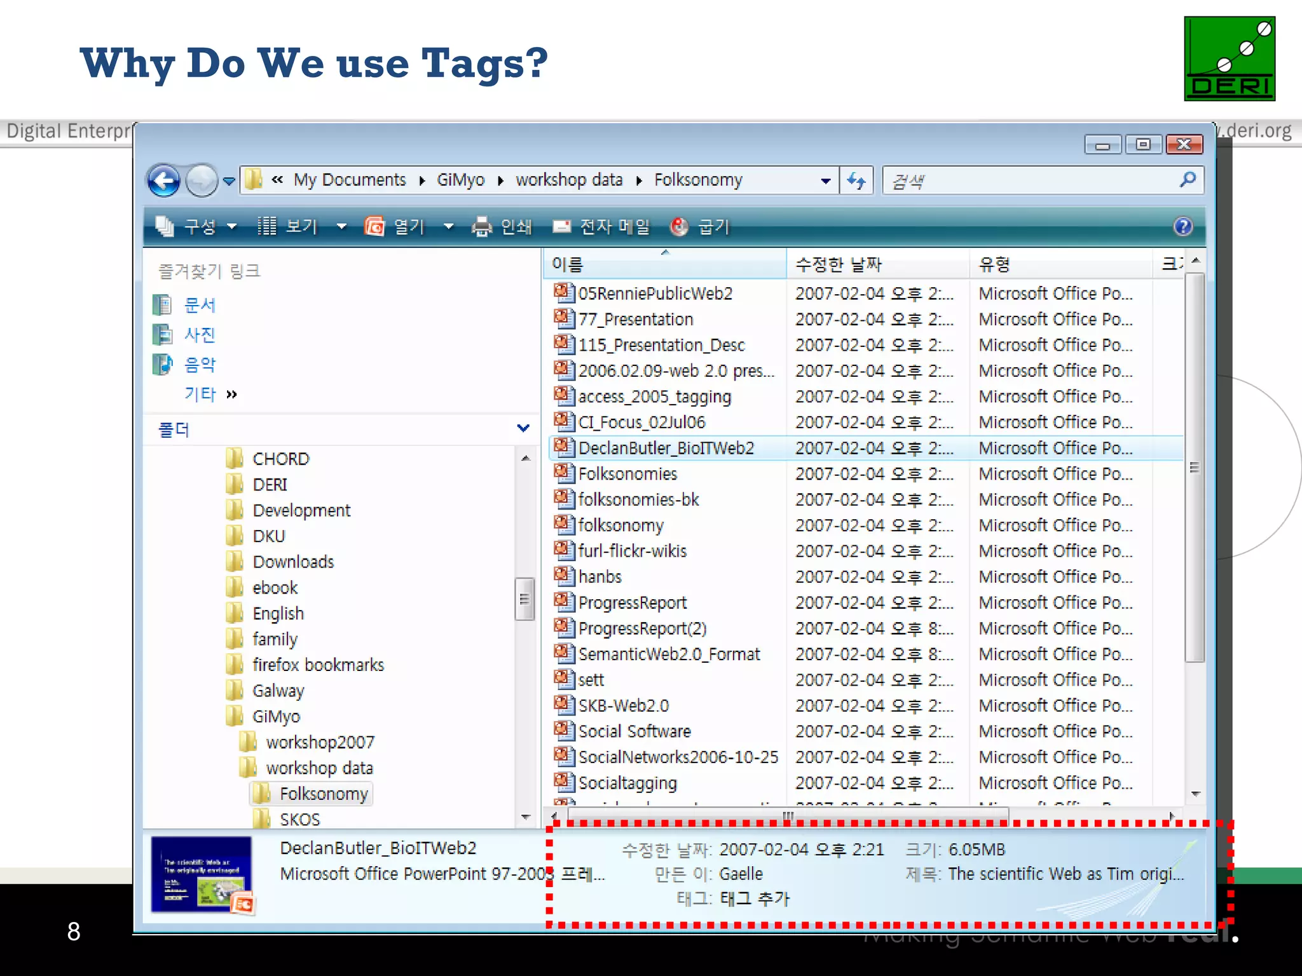Viewport: 1302px width, 976px height.
Task: Expand the 기타 more links chevron
Action: tap(231, 394)
